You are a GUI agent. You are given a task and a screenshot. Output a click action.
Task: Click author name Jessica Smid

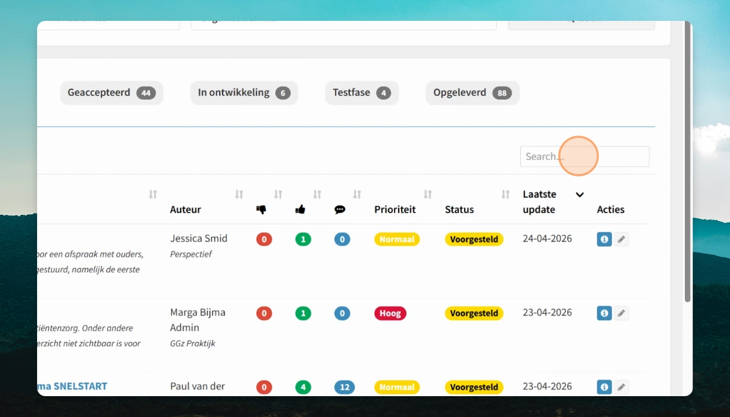[x=199, y=238]
